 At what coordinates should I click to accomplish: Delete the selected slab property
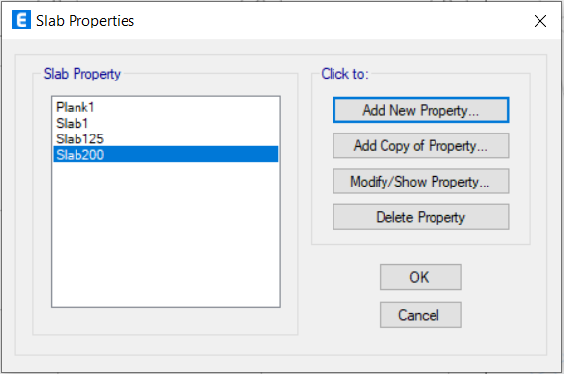[x=421, y=217]
